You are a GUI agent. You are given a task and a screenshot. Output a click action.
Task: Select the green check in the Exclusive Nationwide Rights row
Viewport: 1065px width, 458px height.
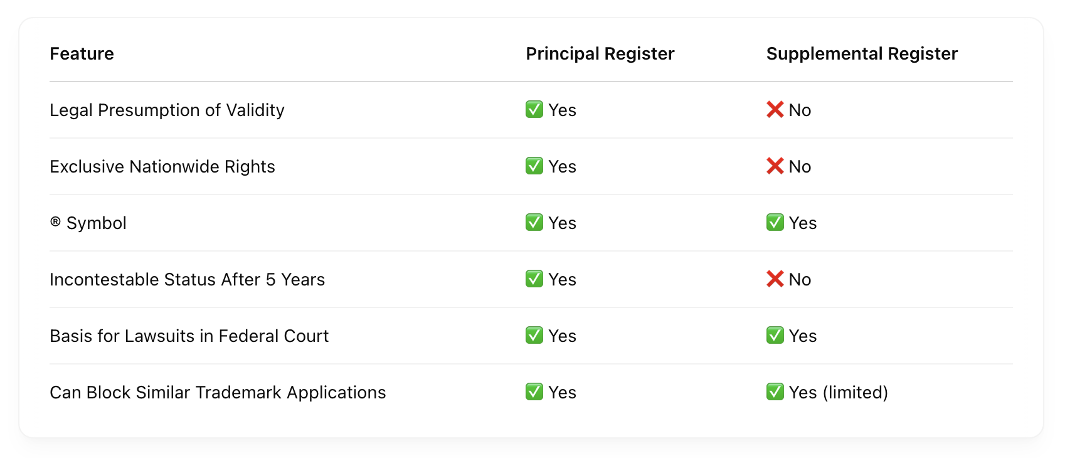[534, 166]
